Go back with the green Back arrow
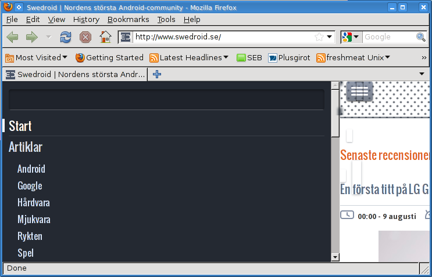Screen dimensions: 432x277 coord(12,37)
